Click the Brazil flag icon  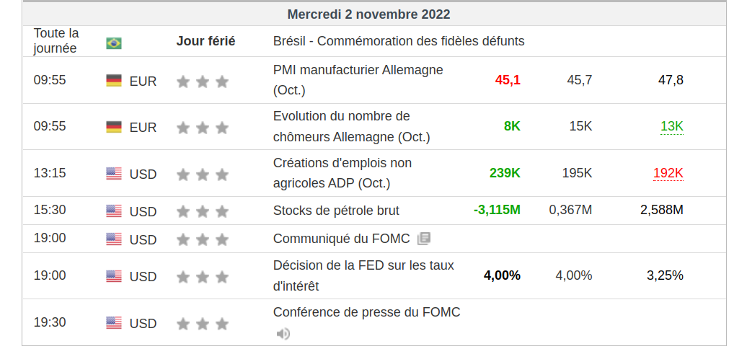click(x=113, y=43)
